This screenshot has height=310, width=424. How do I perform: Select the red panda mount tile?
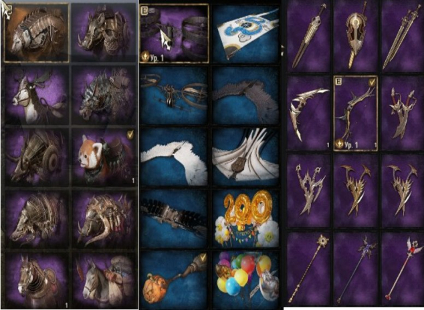coord(104,156)
